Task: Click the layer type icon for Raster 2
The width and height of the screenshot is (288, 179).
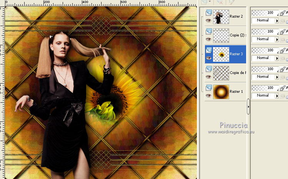Action: tap(209, 13)
